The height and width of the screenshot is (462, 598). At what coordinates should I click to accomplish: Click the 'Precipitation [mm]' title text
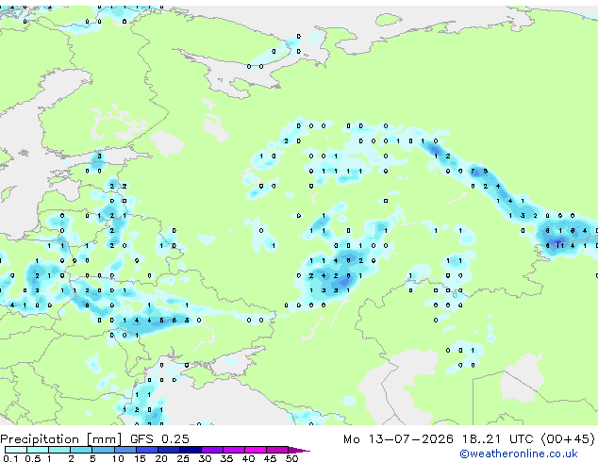61,439
